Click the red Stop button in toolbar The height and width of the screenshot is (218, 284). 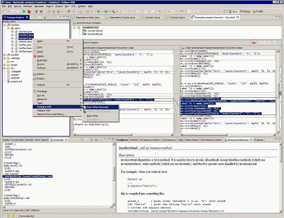coord(29,12)
